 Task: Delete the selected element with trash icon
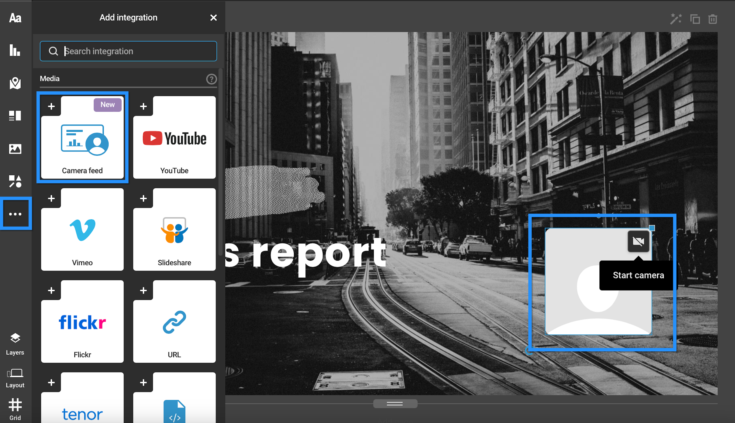713,19
